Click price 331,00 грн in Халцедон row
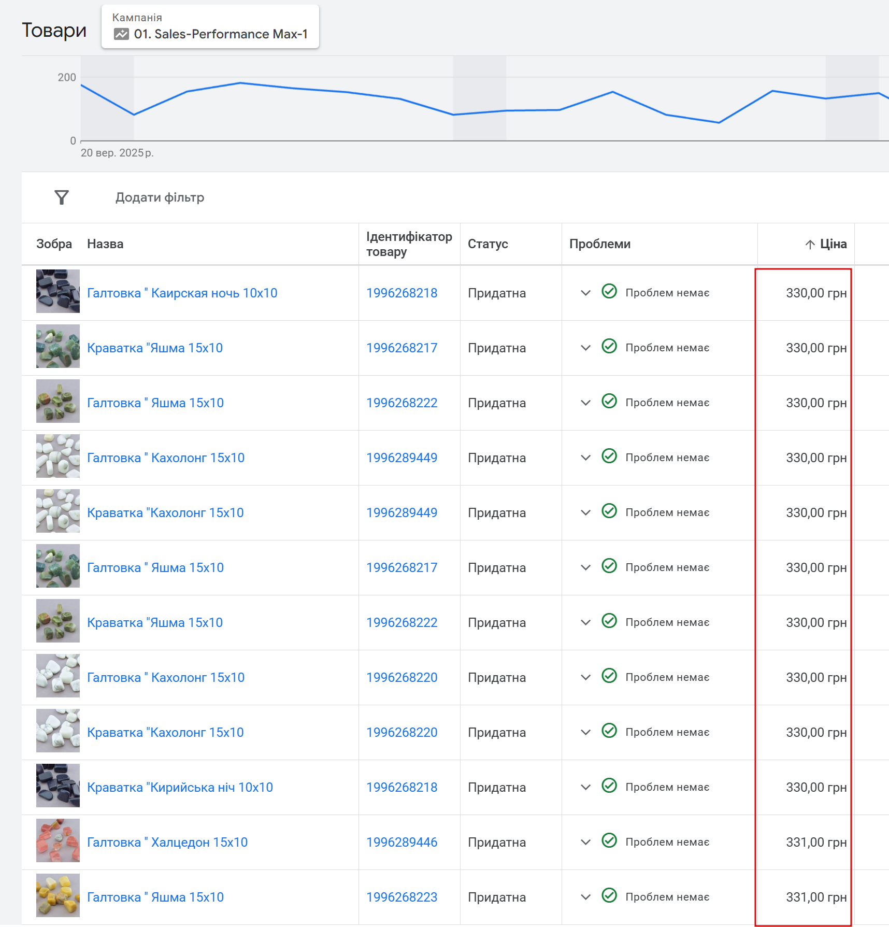The image size is (889, 927). click(x=816, y=842)
